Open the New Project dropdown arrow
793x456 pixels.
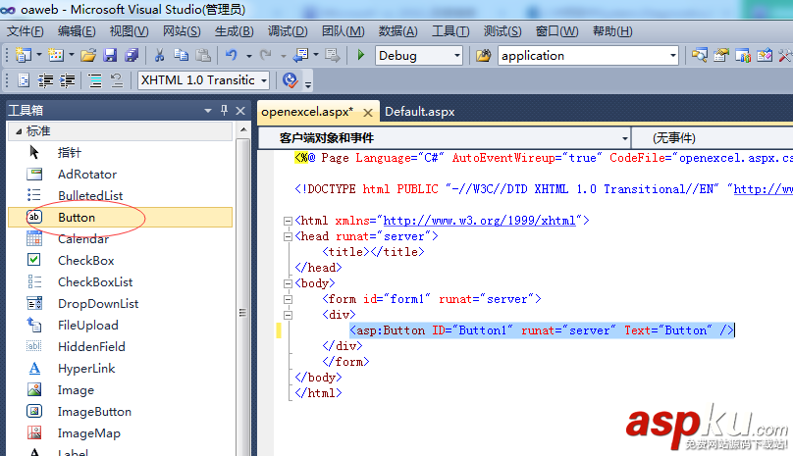(39, 55)
